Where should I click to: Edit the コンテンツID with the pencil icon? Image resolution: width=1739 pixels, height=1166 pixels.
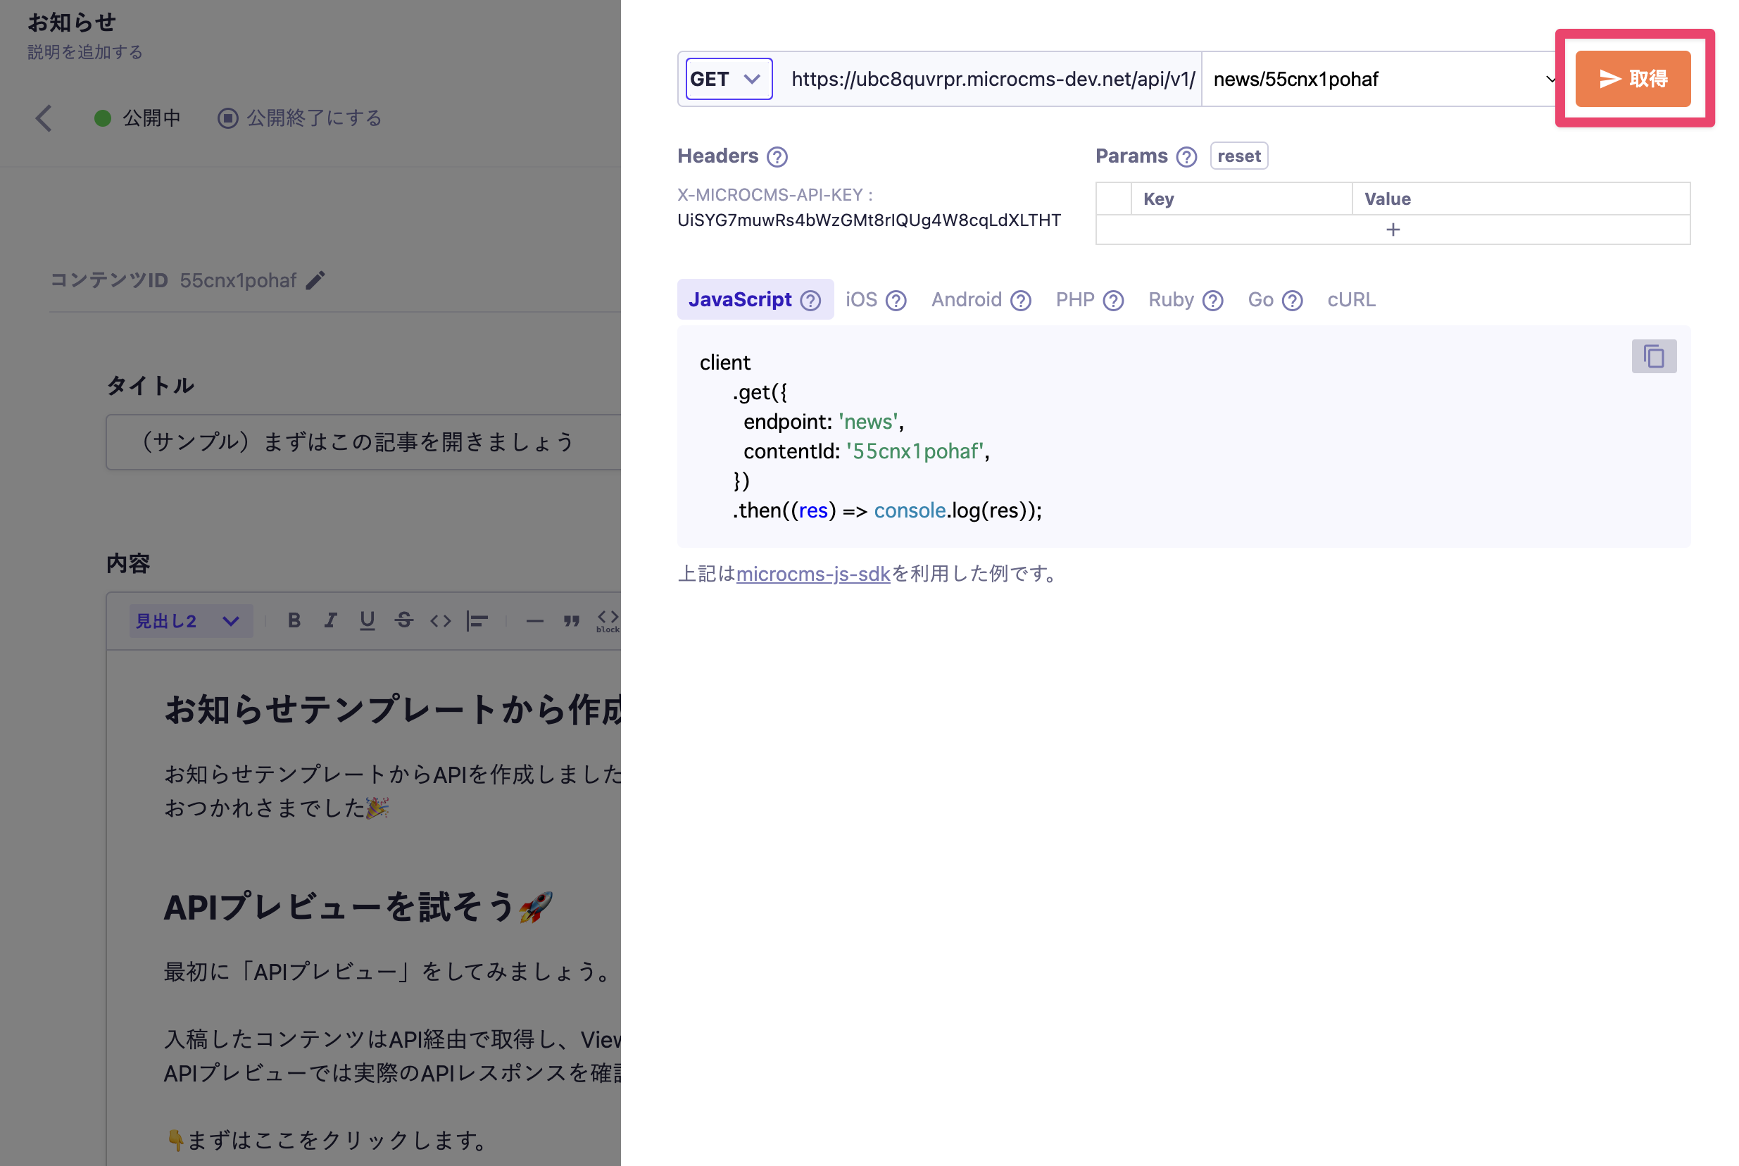pyautogui.click(x=315, y=280)
